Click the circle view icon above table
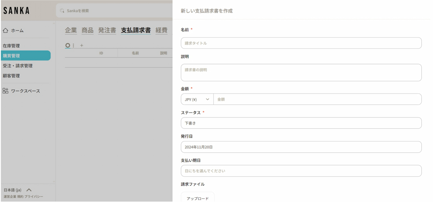The width and height of the screenshot is (433, 202). pyautogui.click(x=68, y=46)
